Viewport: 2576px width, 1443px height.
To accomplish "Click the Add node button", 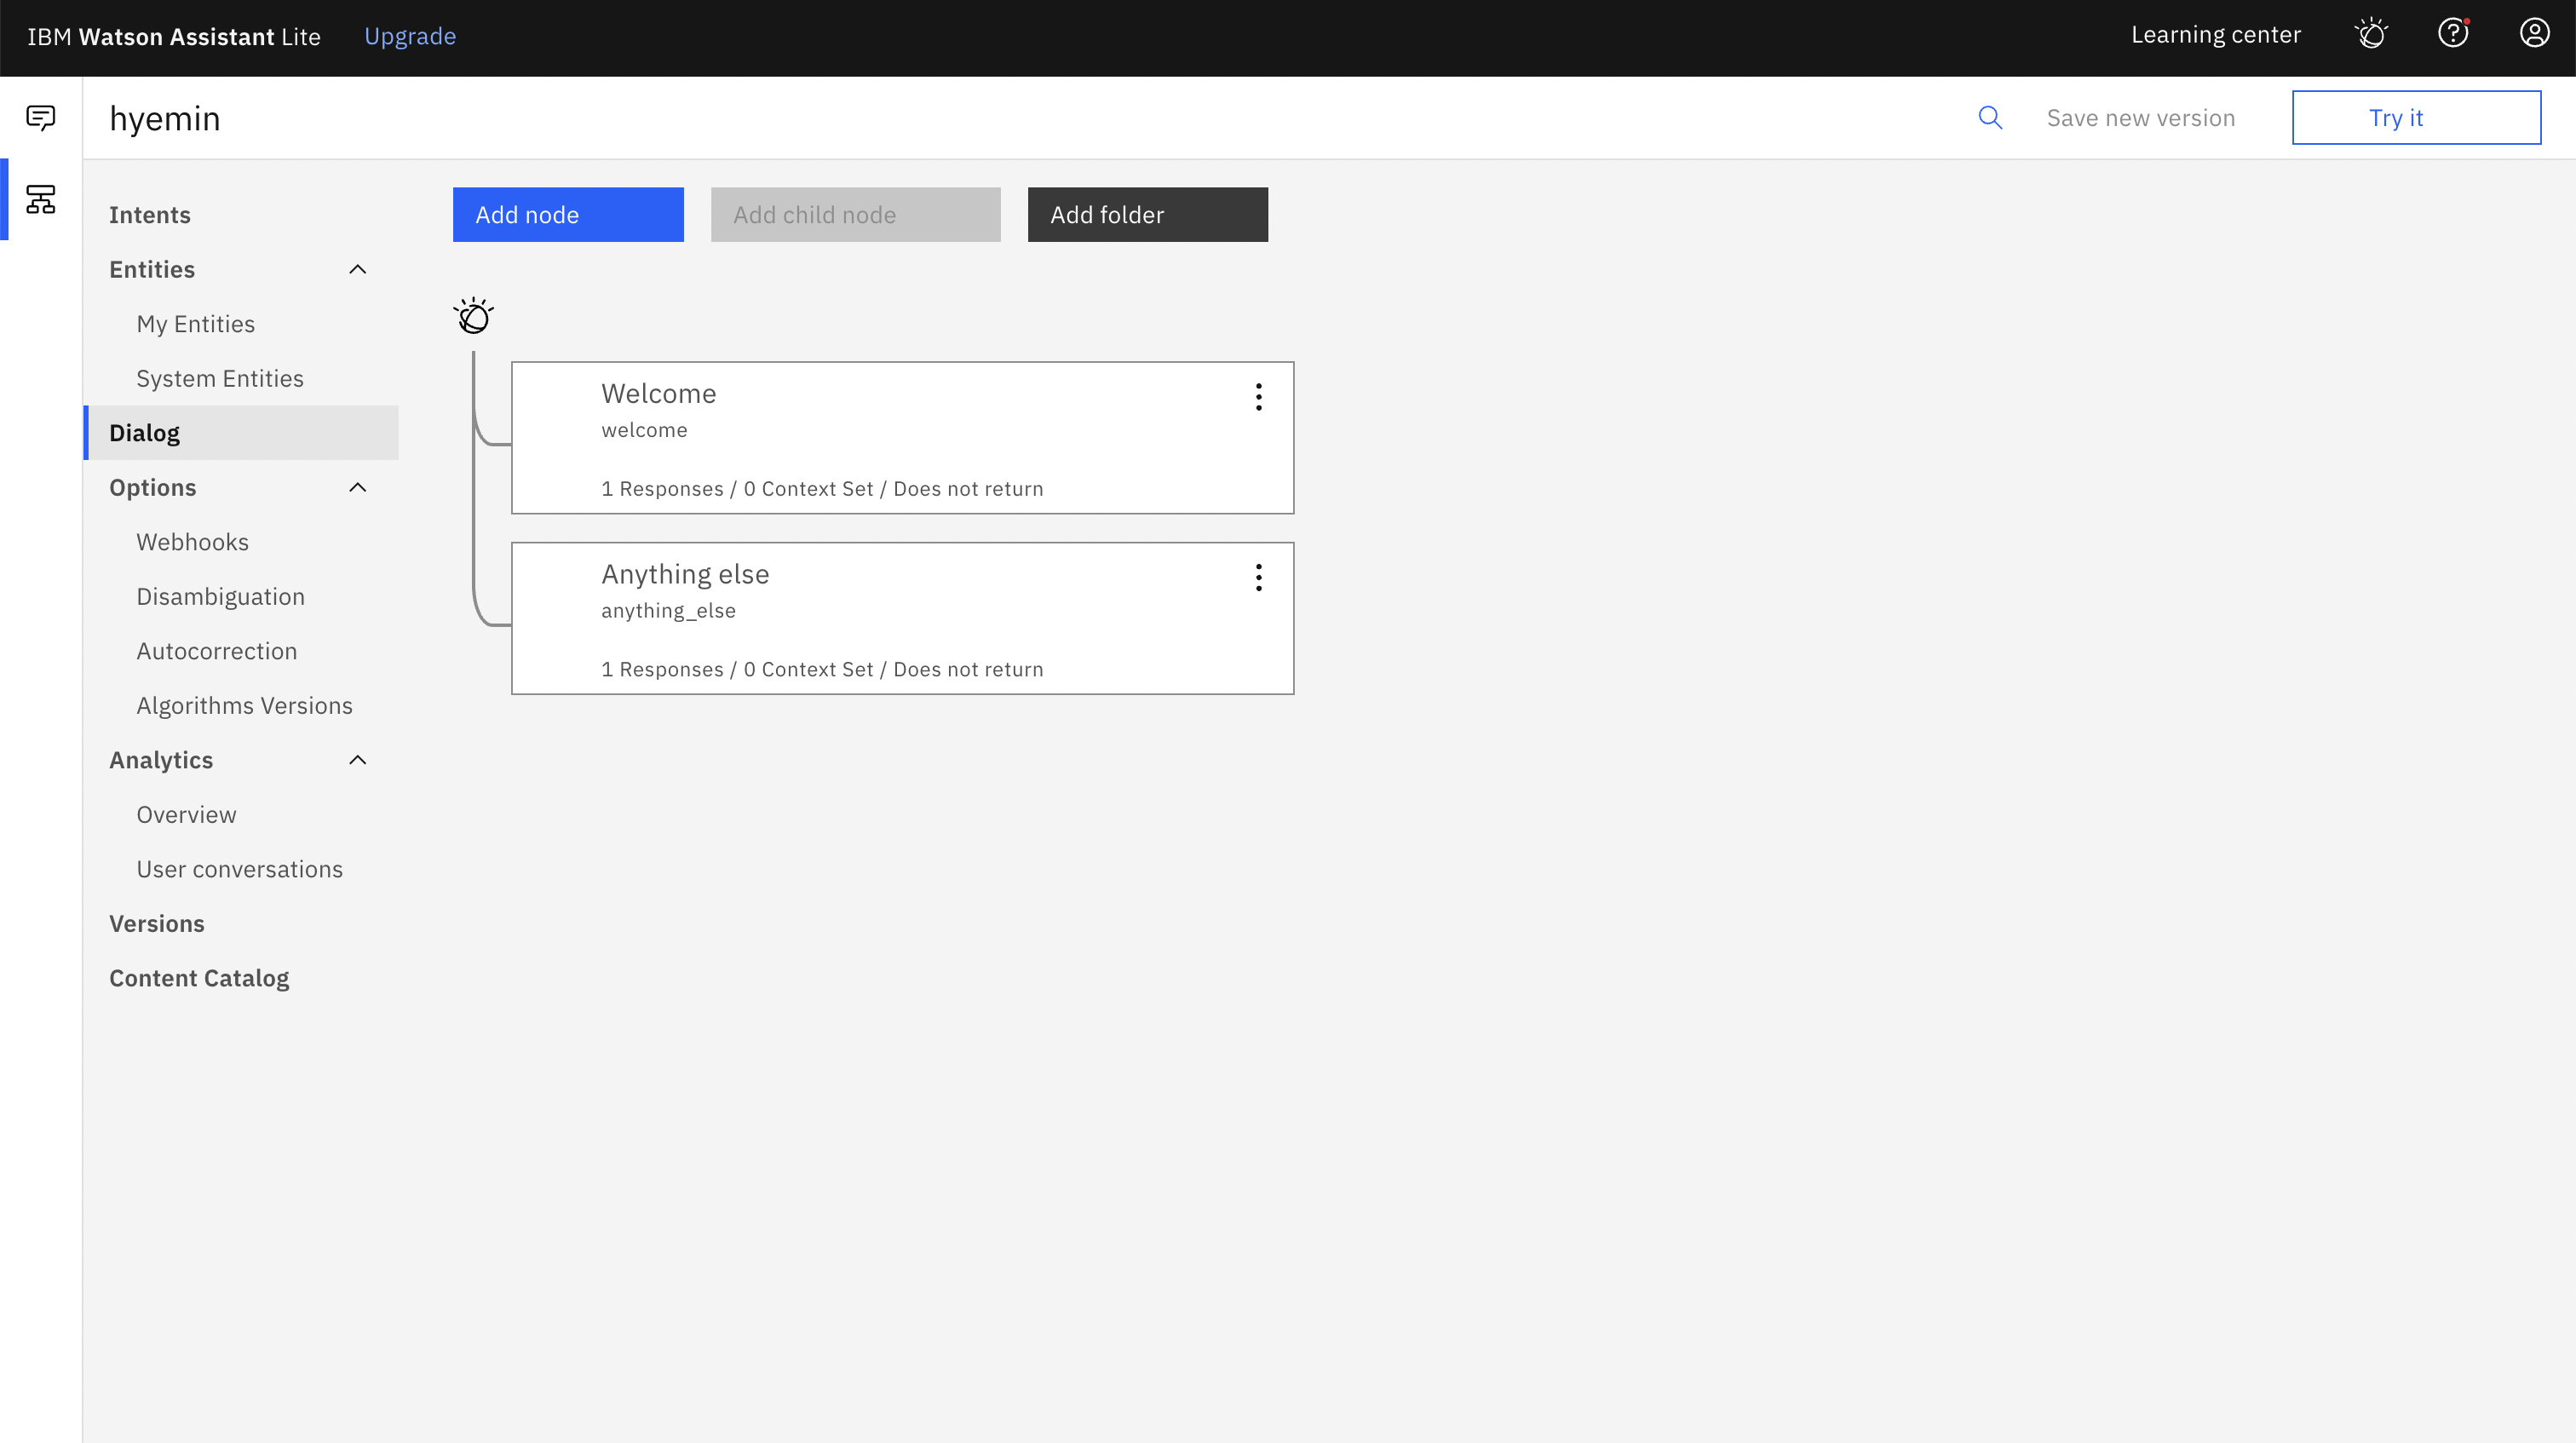I will click(x=568, y=214).
